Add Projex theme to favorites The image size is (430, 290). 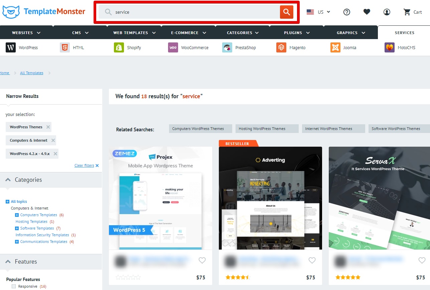pyautogui.click(x=202, y=260)
